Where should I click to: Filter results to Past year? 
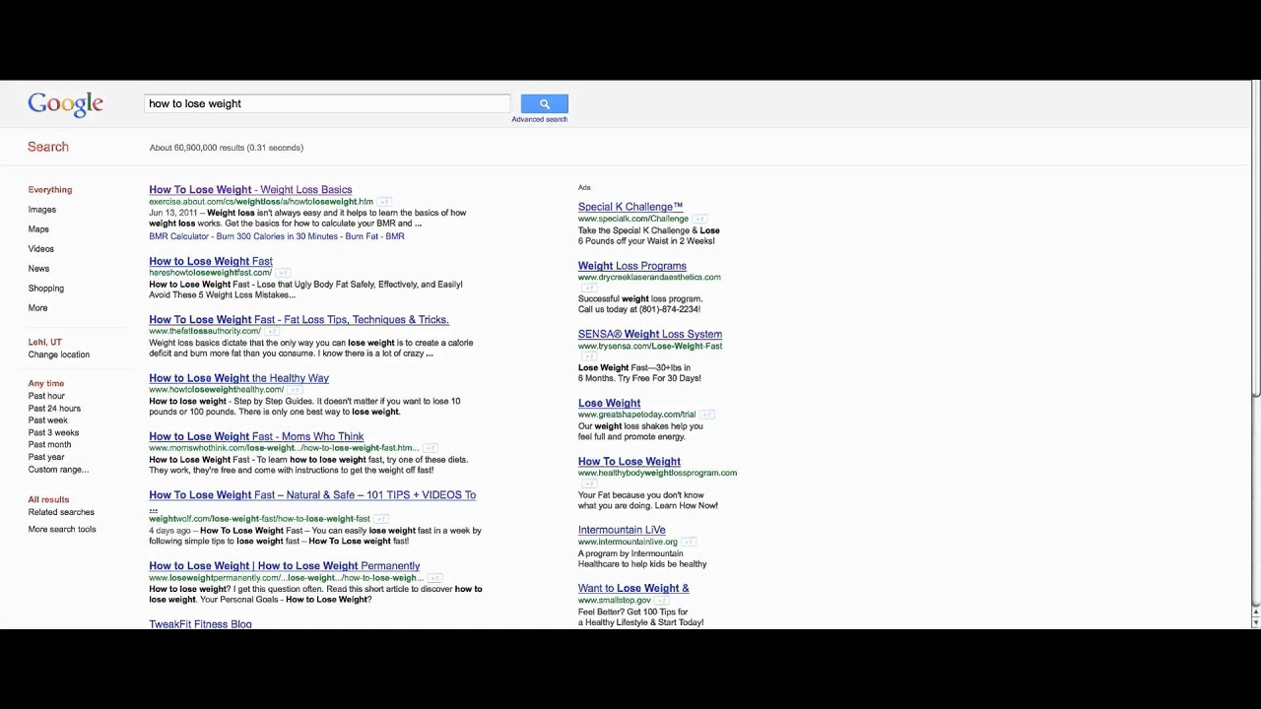[46, 457]
